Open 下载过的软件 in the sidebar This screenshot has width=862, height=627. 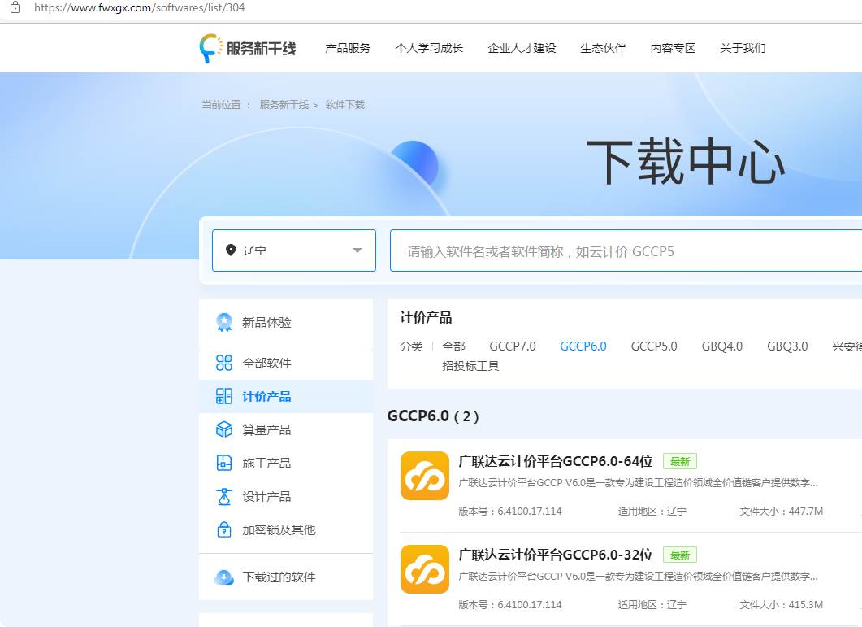point(286,577)
